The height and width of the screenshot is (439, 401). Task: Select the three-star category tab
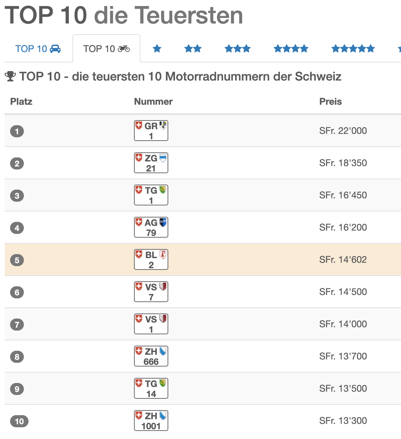pyautogui.click(x=237, y=49)
